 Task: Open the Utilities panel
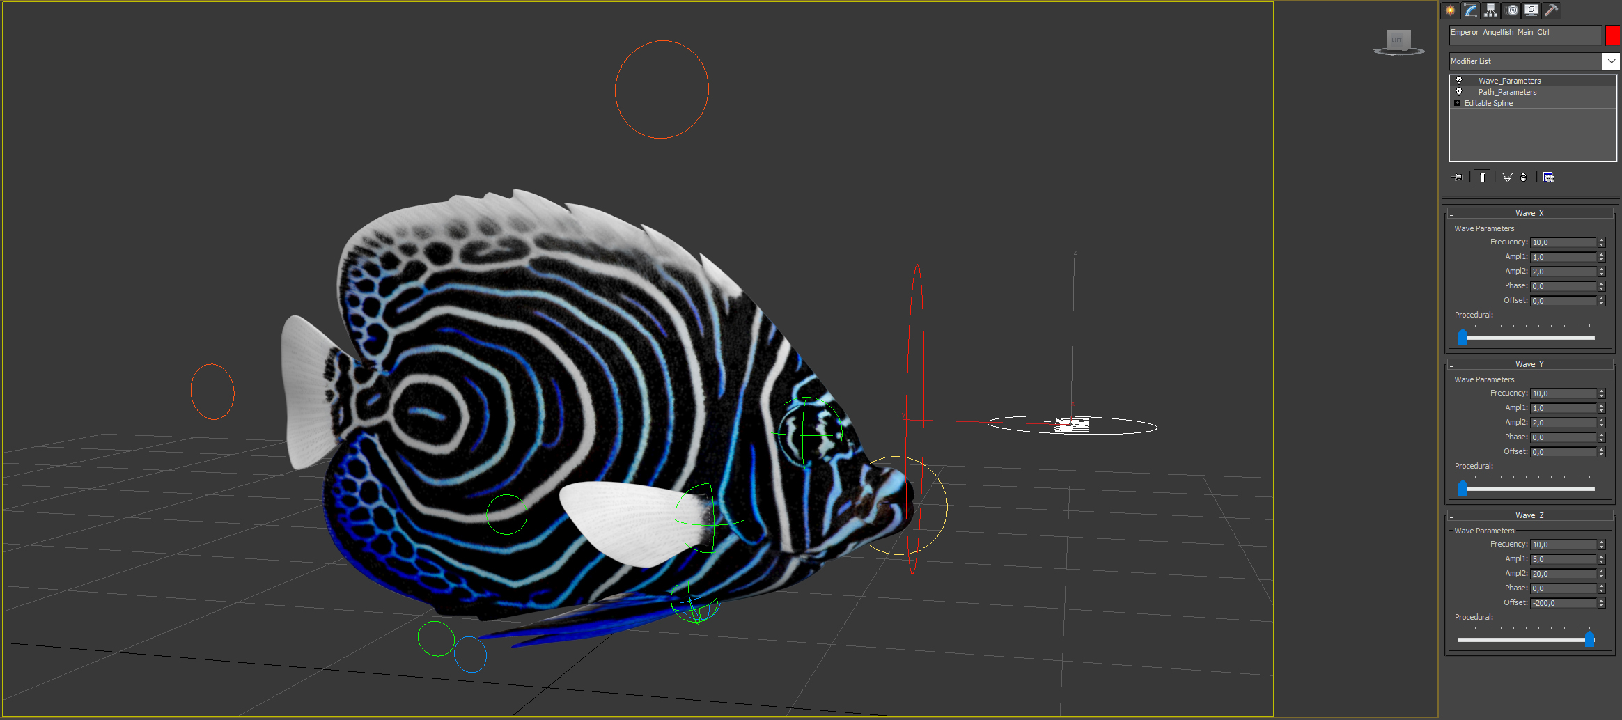pos(1552,10)
